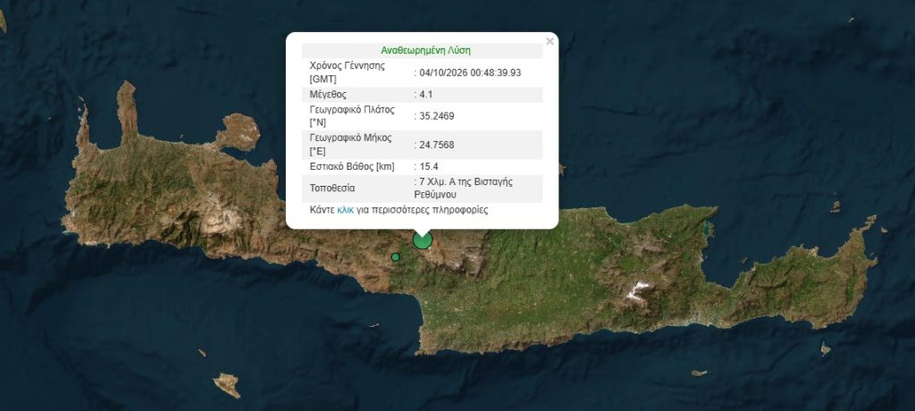Select the latitude value 35.2469
The width and height of the screenshot is (915, 411).
(x=436, y=116)
